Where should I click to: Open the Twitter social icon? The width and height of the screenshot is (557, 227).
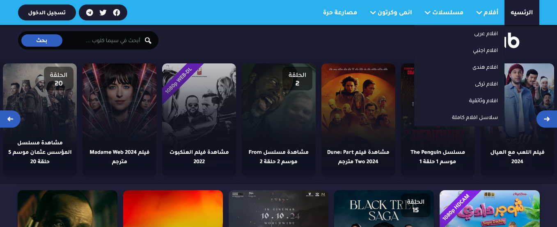coord(103,13)
